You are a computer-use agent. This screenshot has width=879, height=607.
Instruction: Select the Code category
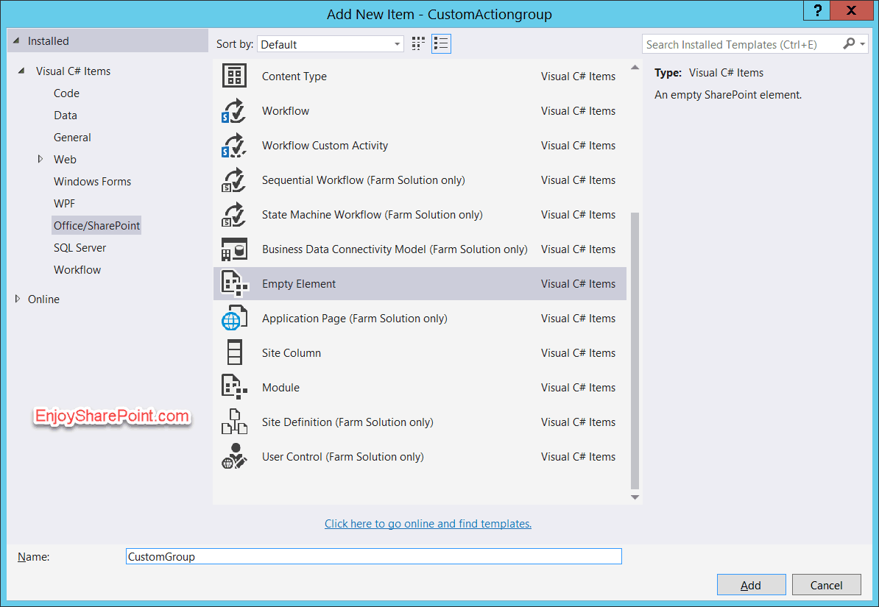point(66,93)
